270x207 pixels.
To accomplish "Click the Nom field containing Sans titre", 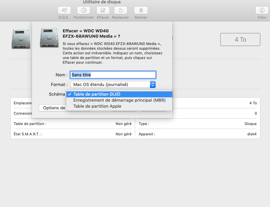I will pos(113,75).
